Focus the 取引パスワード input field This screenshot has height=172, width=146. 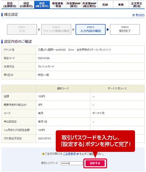(x=72, y=163)
